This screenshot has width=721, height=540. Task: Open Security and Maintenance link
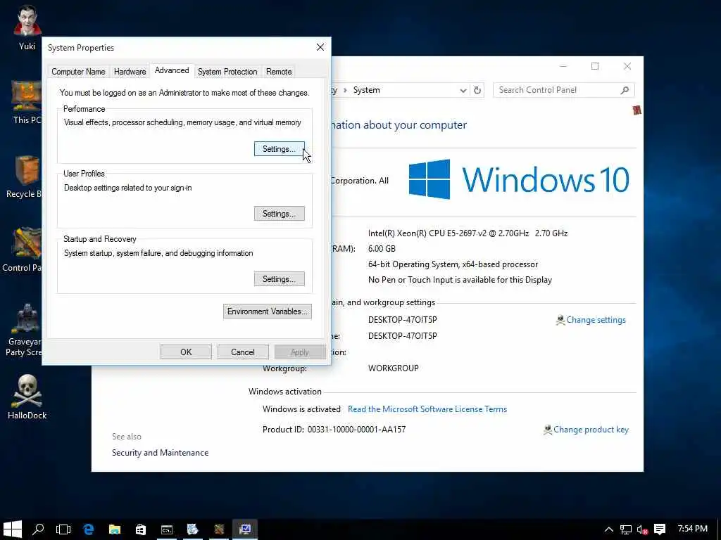pyautogui.click(x=160, y=453)
